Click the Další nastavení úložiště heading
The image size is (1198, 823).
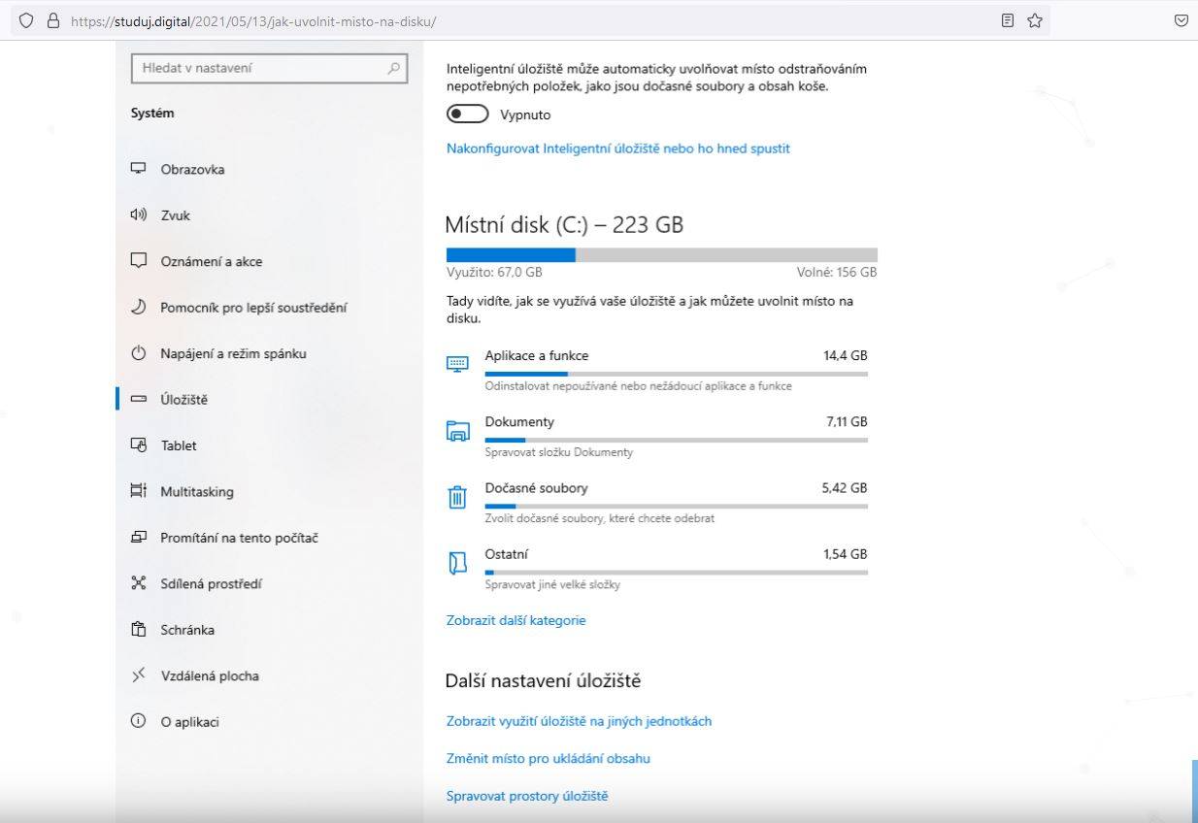click(543, 681)
